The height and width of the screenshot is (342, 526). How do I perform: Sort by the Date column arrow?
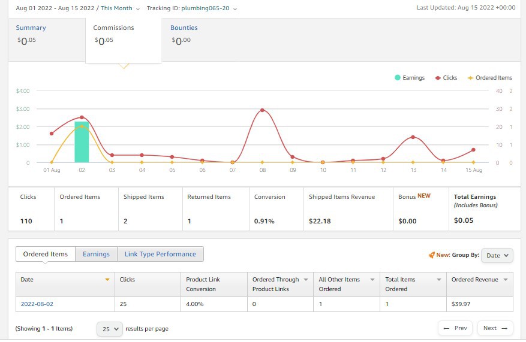107,280
